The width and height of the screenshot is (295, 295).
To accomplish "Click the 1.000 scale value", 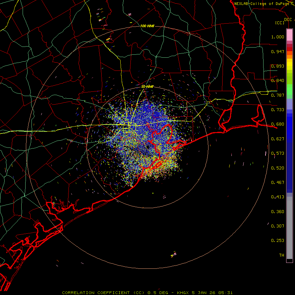I will point(278,37).
